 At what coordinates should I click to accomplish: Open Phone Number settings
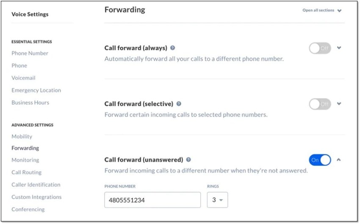[30, 53]
